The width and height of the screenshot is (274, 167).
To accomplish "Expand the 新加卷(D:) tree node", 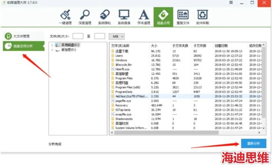I will tap(52, 50).
